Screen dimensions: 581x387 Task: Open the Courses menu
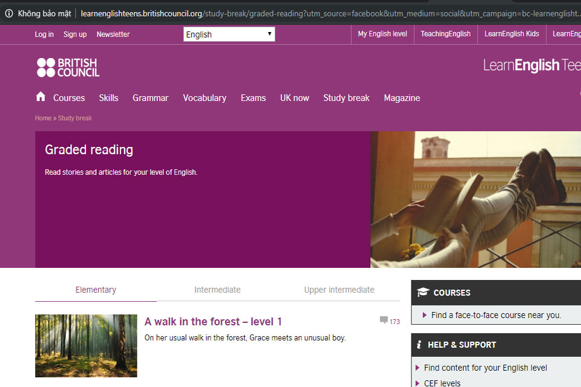coord(69,98)
